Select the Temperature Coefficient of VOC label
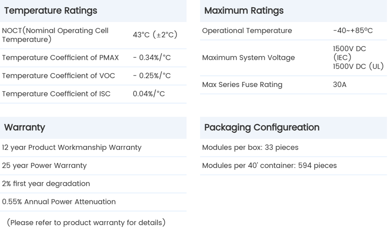Viewport: 388px width, 240px height. point(59,76)
